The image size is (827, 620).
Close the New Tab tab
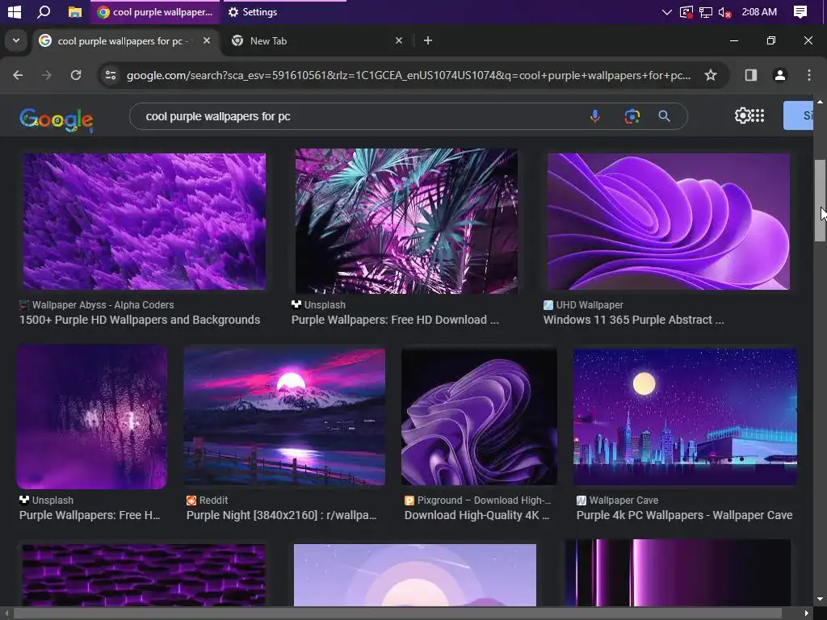pyautogui.click(x=399, y=40)
